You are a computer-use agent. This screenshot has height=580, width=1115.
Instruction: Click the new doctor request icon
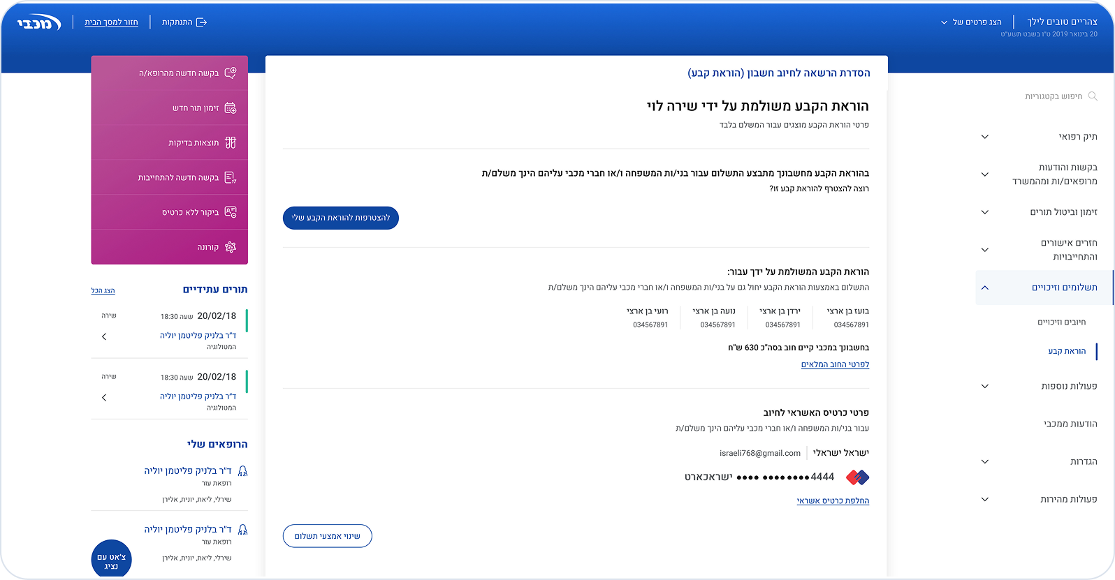(x=231, y=73)
